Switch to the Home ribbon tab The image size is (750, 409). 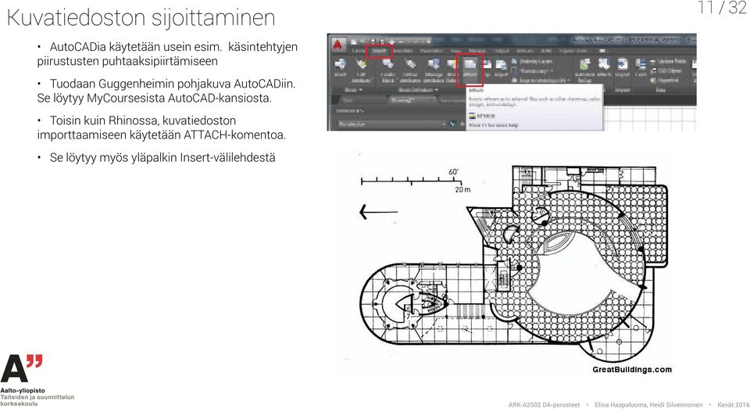359,51
